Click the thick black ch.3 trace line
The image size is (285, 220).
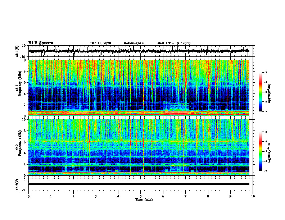pos(139,184)
